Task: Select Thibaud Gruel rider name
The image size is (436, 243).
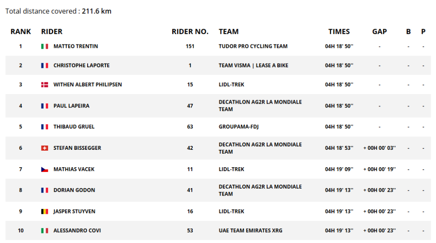Action: [74, 127]
